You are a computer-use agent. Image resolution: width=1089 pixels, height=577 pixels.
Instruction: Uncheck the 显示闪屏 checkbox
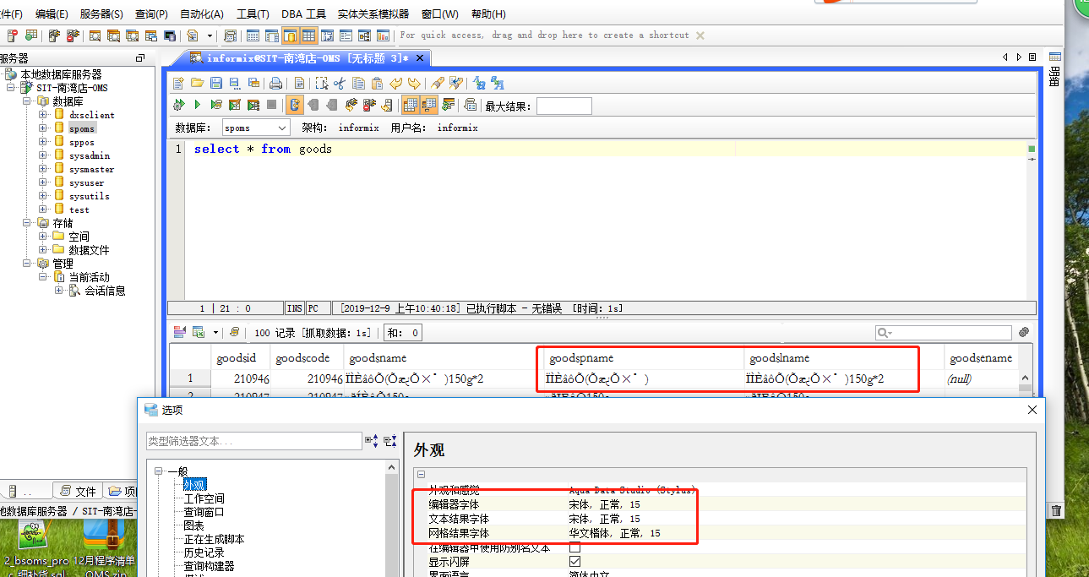point(575,561)
